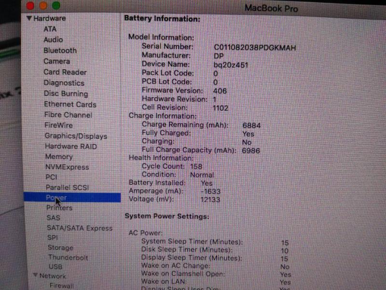
Task: Select Audio in the sidebar
Action: click(x=53, y=40)
